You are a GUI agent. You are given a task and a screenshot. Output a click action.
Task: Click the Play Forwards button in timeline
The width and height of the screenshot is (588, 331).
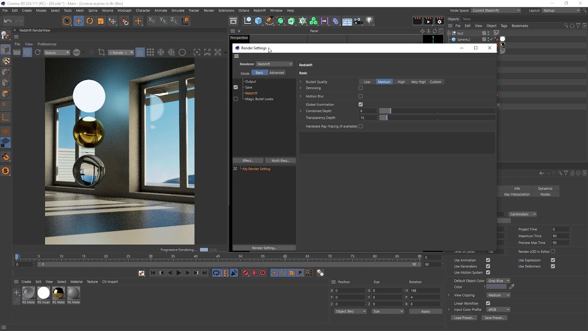coord(179,273)
